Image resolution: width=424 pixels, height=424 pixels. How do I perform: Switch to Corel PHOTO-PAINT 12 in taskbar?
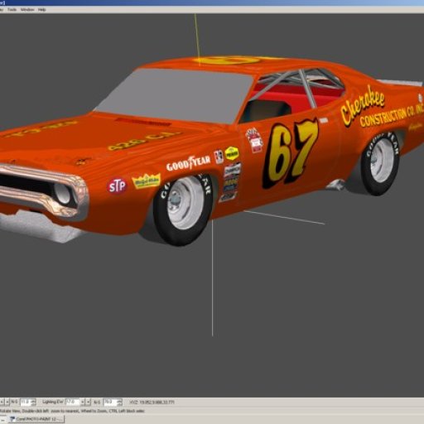pyautogui.click(x=36, y=419)
